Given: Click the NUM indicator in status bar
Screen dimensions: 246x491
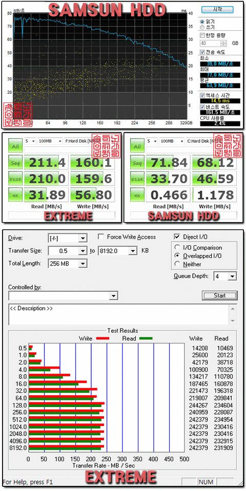Looking at the screenshot, I should pos(206,482).
